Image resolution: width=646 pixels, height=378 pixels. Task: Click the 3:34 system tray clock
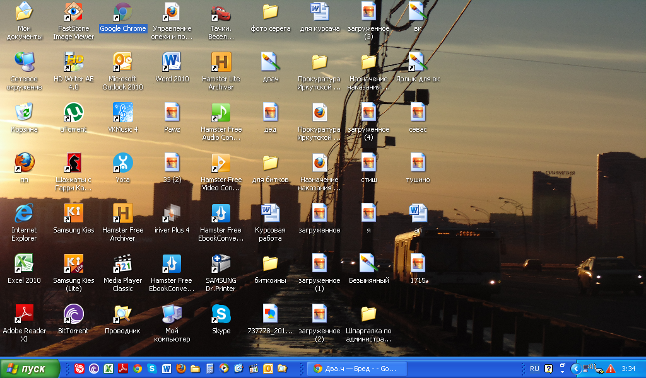[628, 369]
